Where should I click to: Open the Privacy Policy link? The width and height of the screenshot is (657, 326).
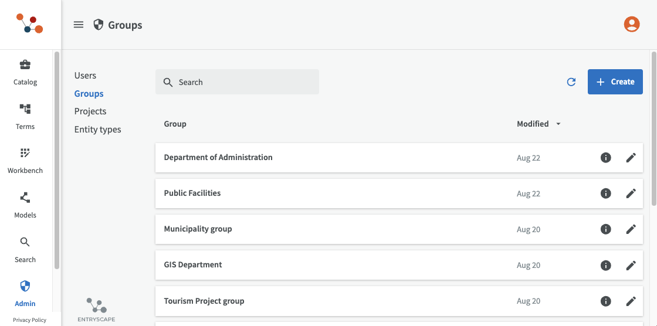point(29,320)
